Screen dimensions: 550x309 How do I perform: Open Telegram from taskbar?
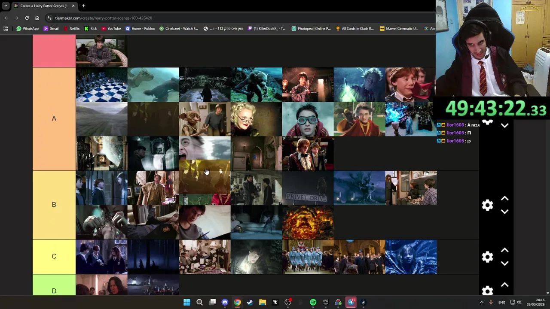click(351, 302)
